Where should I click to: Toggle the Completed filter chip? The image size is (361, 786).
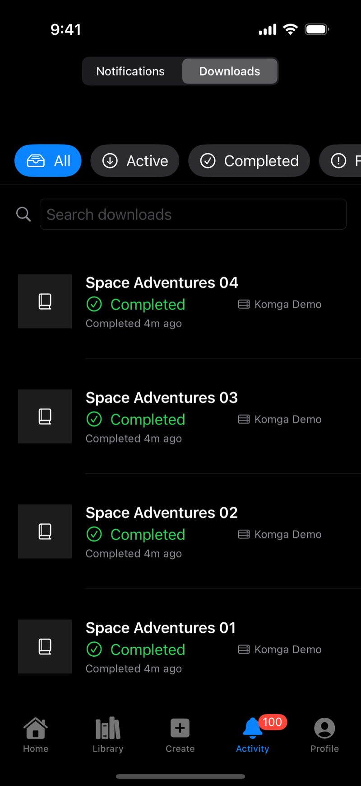coord(249,160)
